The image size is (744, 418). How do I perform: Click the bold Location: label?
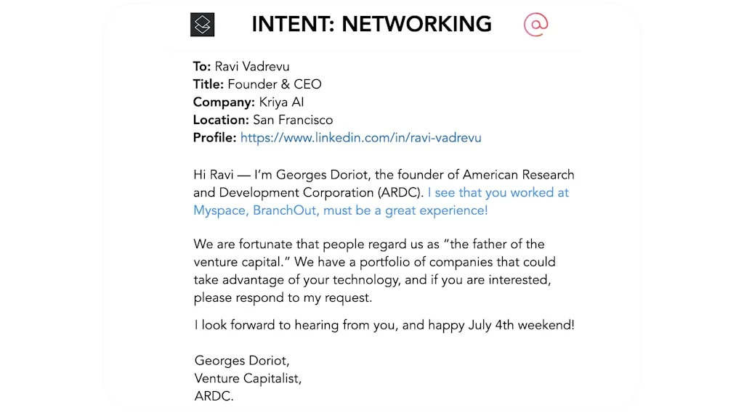point(221,120)
